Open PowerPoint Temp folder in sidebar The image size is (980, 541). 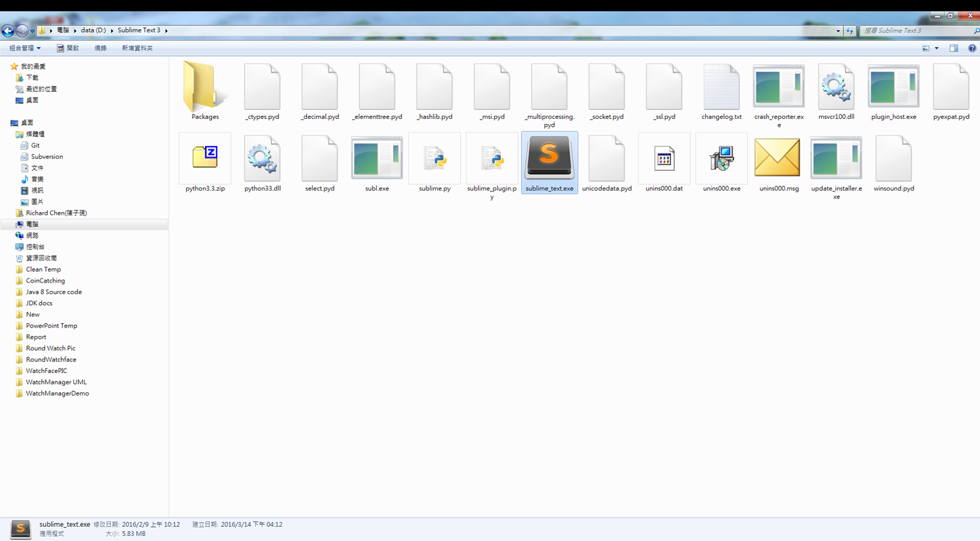tap(51, 326)
